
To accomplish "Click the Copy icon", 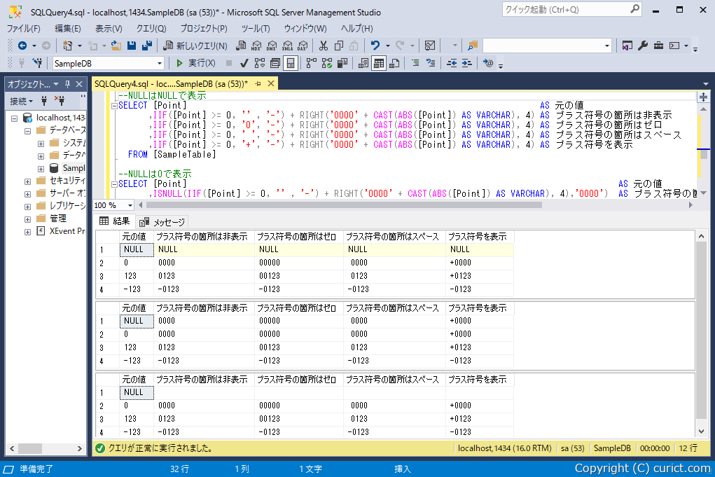I will 339,46.
